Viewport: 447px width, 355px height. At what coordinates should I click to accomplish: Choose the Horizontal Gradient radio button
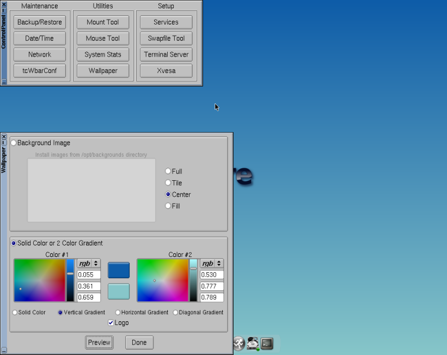(118, 313)
